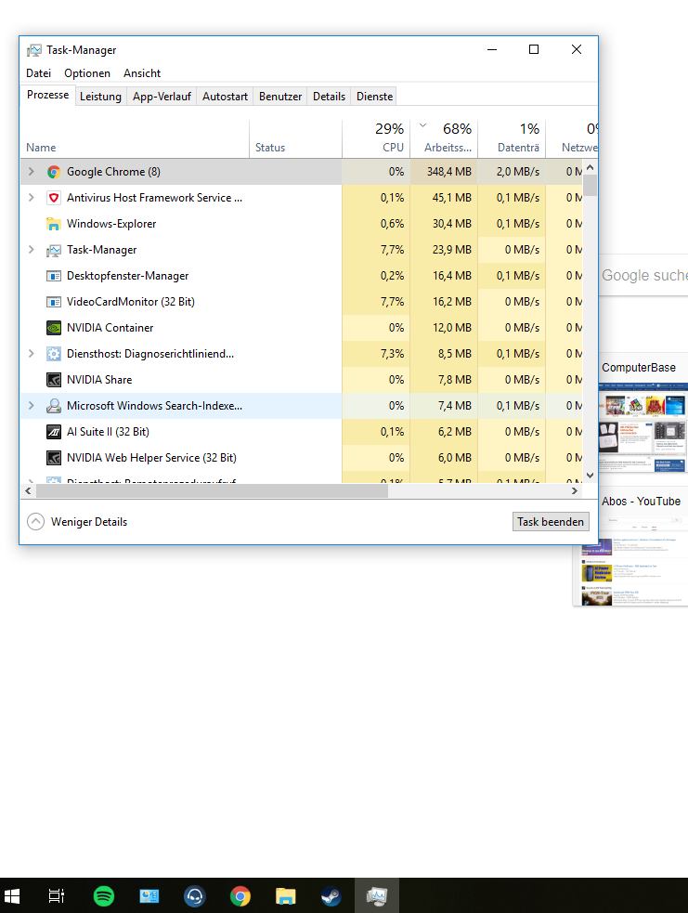Click the ComputerBase thumbnail in Chrome
This screenshot has height=913, width=688.
pos(643,427)
